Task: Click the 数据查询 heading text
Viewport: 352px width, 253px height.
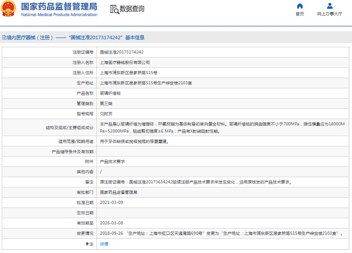Action: pyautogui.click(x=132, y=9)
